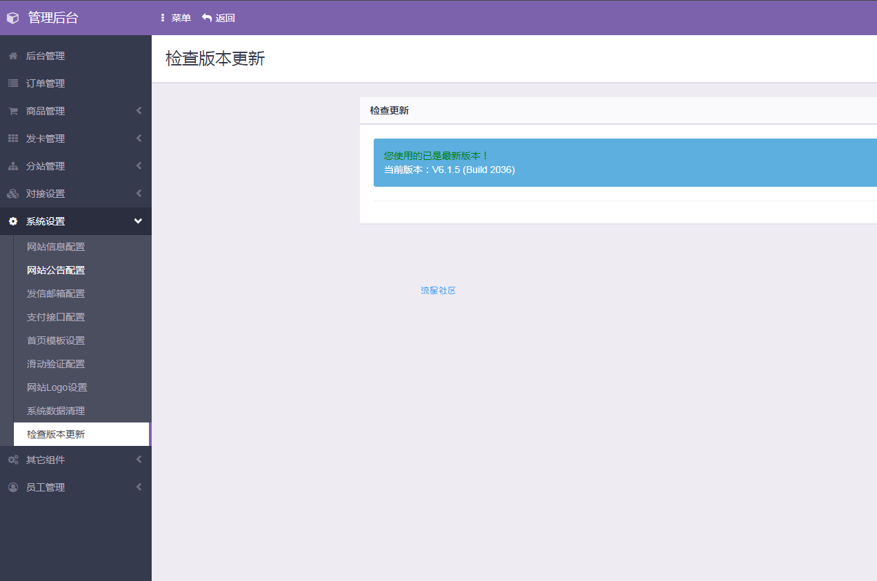
Task: Select 检查版本更新 submenu item
Action: (x=81, y=434)
